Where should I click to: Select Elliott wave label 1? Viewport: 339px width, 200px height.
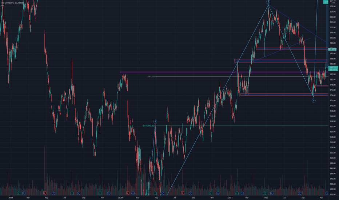click(155, 121)
